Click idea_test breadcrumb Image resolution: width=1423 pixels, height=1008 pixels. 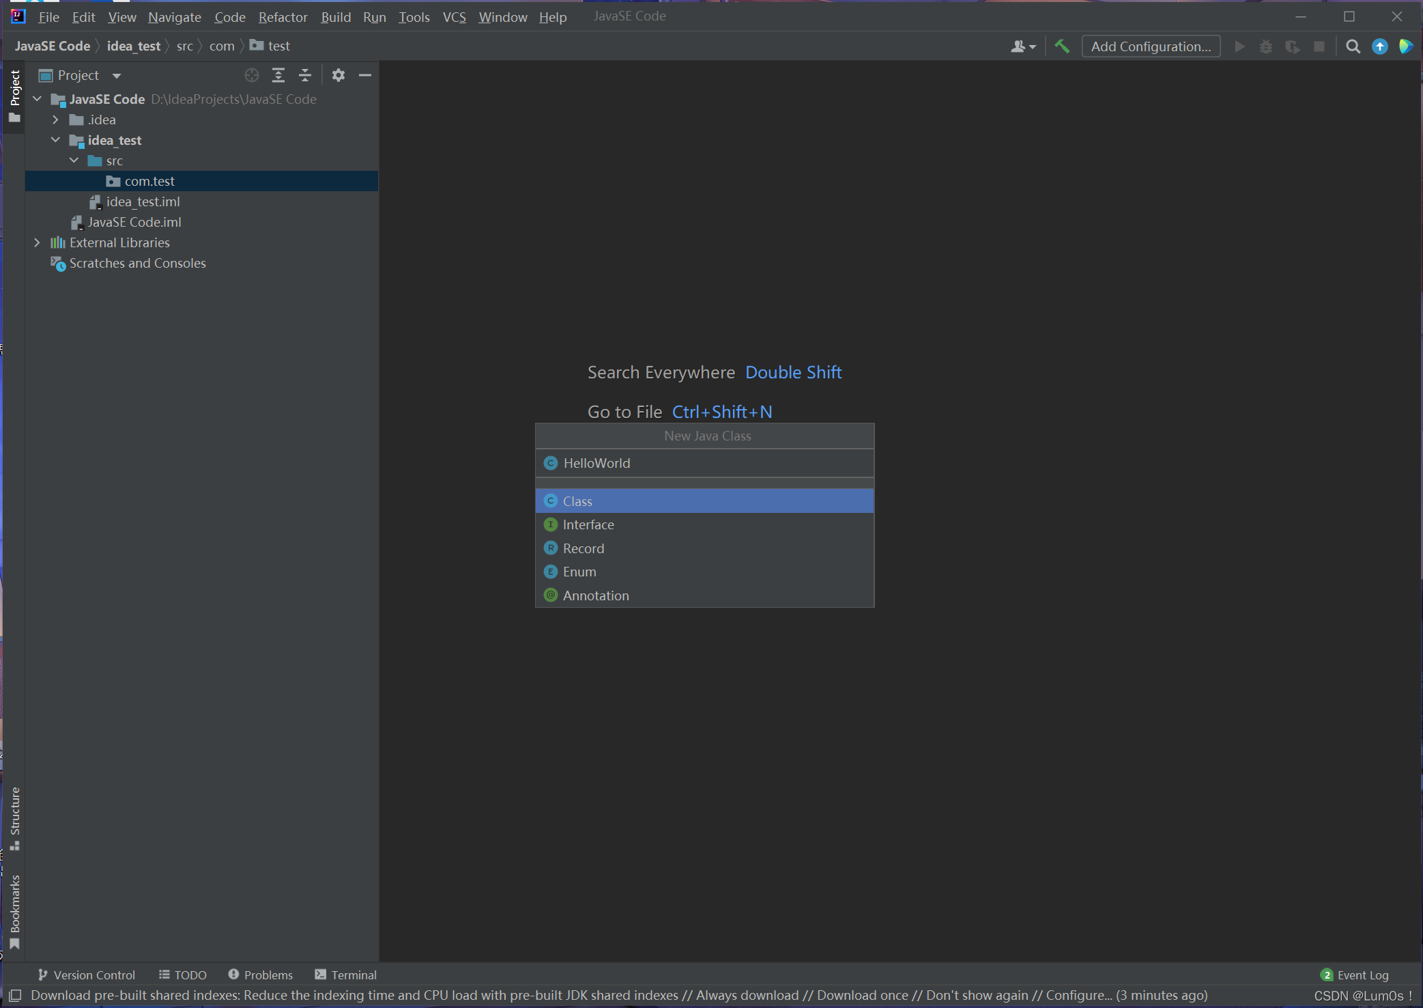[x=134, y=46]
